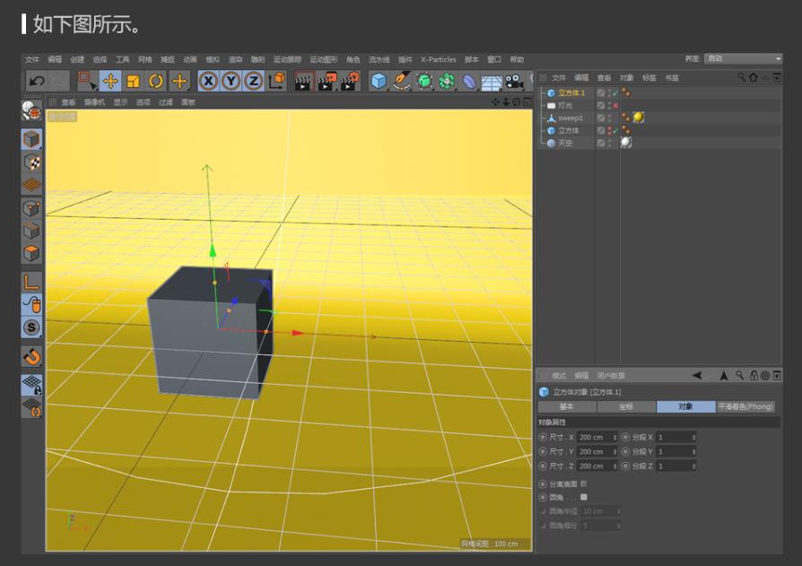Click the yellow material tag on sweep1

638,118
